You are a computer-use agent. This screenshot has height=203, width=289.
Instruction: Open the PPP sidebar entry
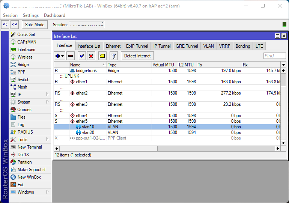30,72
